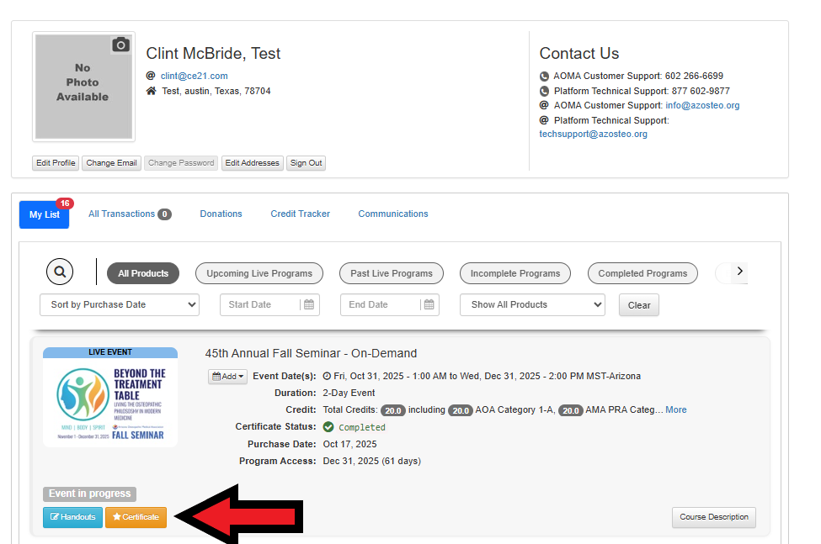821x544 pixels.
Task: Select the Completed Programs filter
Action: tap(642, 273)
